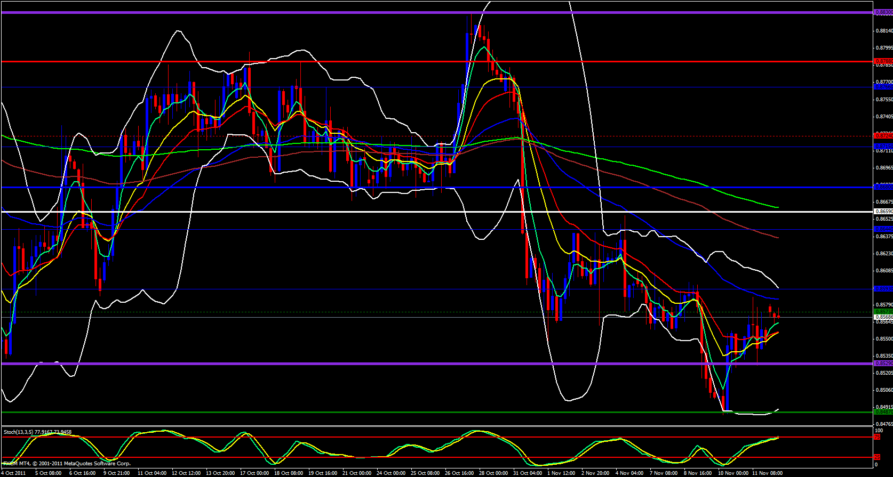Select the Stochastic 25 level label
Viewport: 893px width, 477px height.
click(x=876, y=457)
